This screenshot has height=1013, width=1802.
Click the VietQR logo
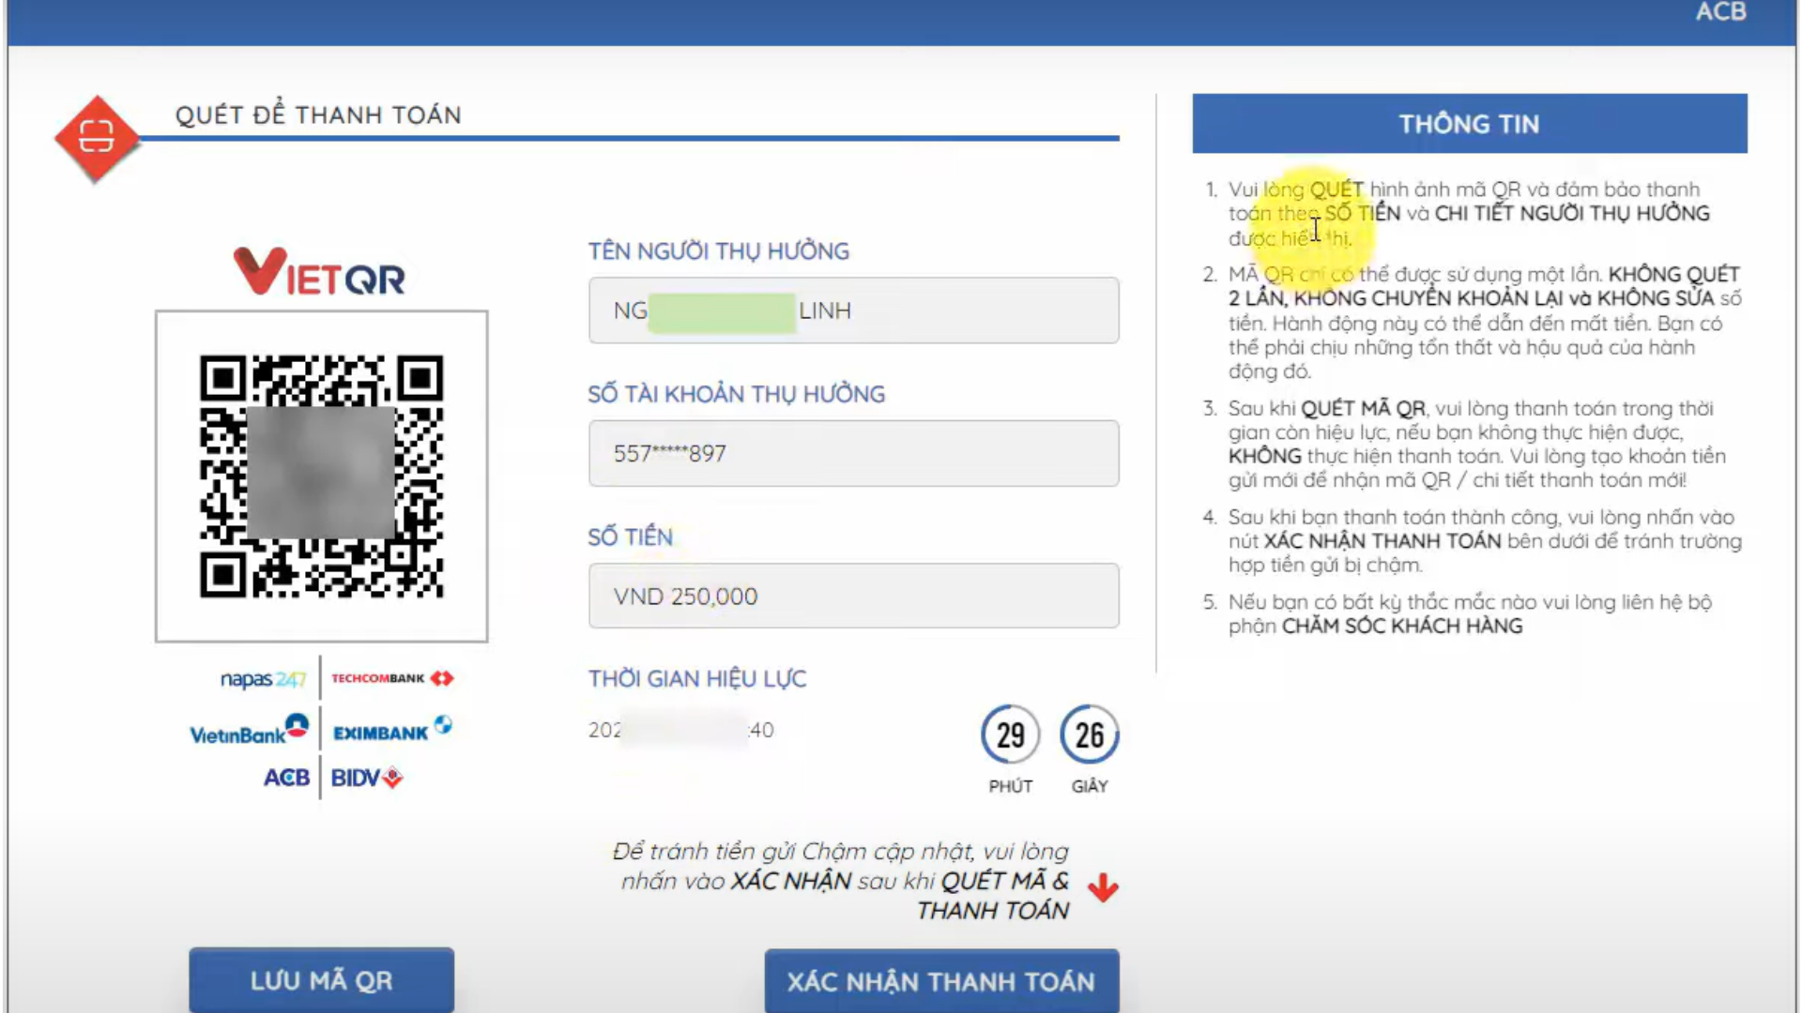pyautogui.click(x=319, y=272)
